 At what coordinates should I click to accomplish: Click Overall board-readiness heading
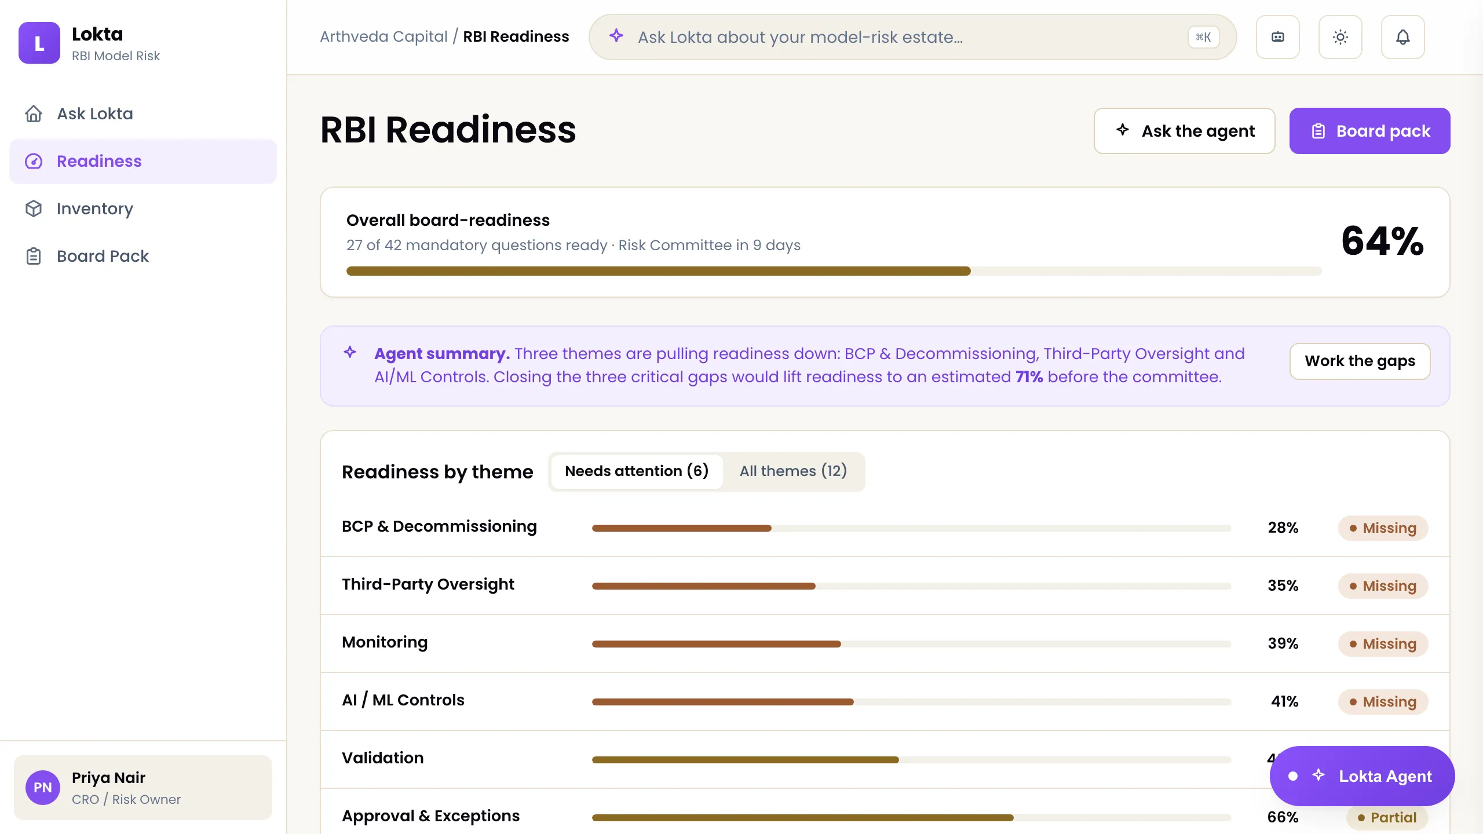(x=448, y=220)
